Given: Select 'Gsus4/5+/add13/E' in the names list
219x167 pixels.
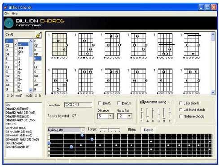Looking at the screenshot, I should click(18, 147).
